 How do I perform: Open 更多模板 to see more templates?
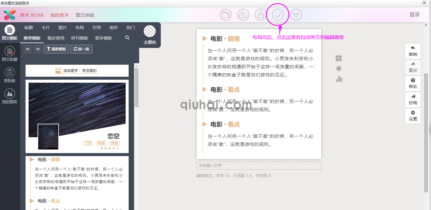tap(103, 38)
